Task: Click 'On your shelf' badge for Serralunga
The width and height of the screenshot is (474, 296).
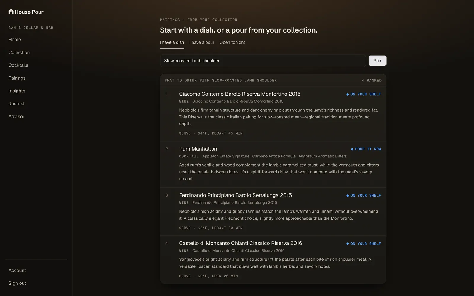Action: coord(363,196)
